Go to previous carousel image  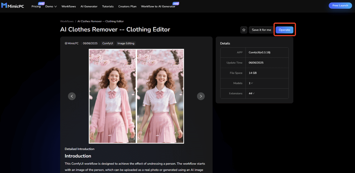(x=72, y=96)
